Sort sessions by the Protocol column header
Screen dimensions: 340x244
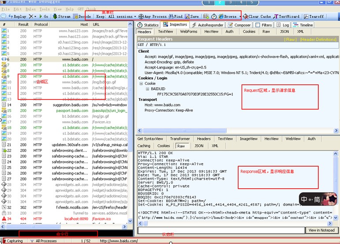pyautogui.click(x=41, y=25)
